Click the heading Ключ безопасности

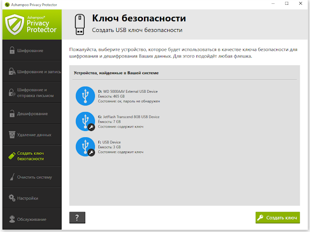(x=139, y=18)
